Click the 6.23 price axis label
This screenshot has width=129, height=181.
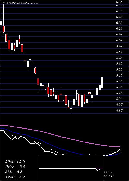pyautogui.click(x=119, y=28)
